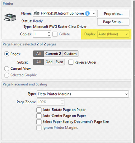Decrease Page Zoom with down arrow

coord(62,103)
